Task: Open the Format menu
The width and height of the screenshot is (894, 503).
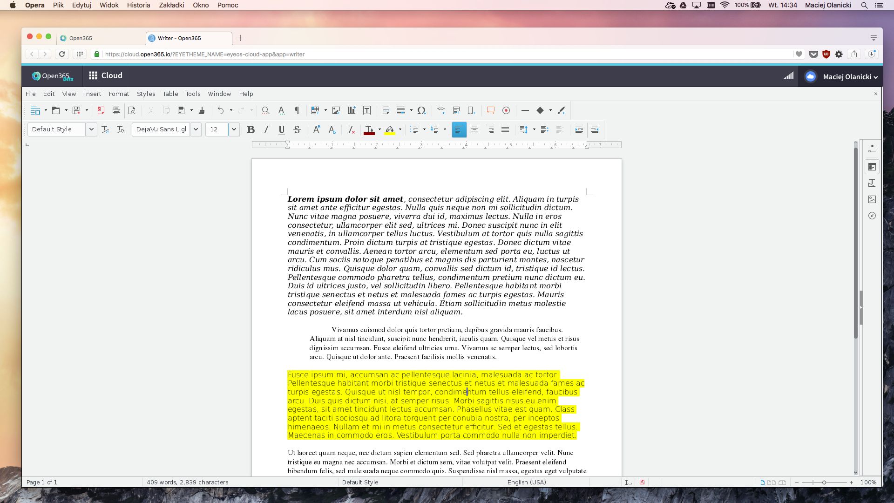Action: click(119, 94)
